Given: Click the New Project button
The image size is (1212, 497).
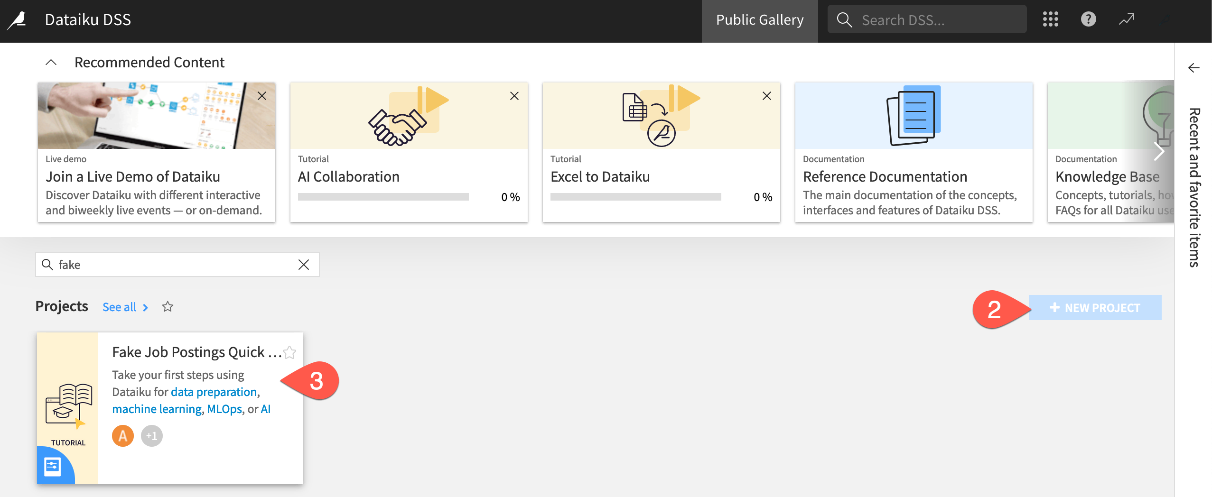Looking at the screenshot, I should (1095, 307).
